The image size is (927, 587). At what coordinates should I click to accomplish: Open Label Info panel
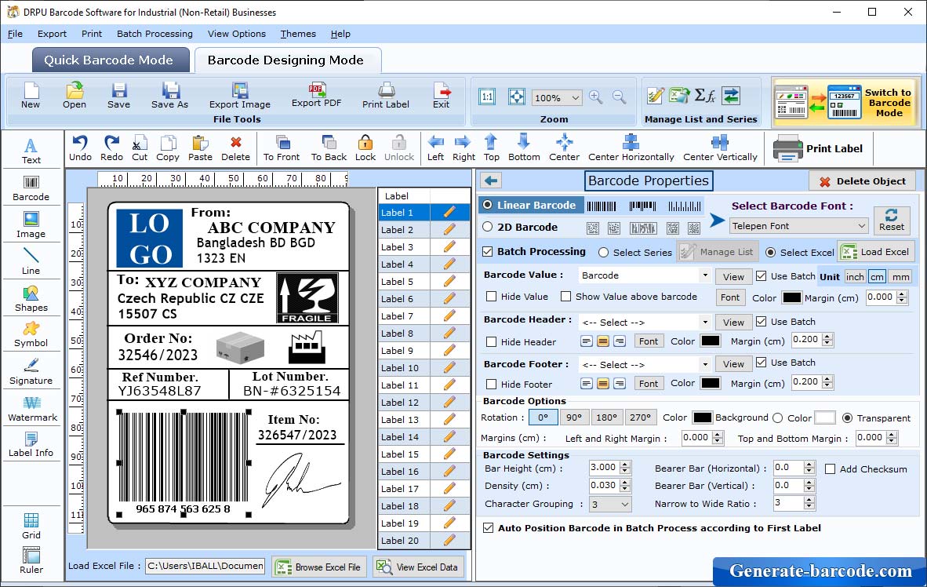31,444
